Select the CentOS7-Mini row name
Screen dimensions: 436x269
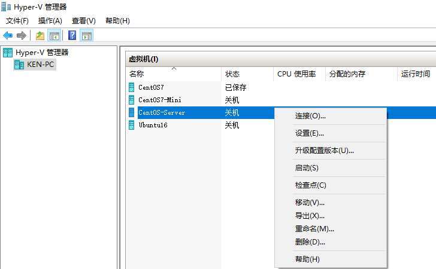coord(160,100)
